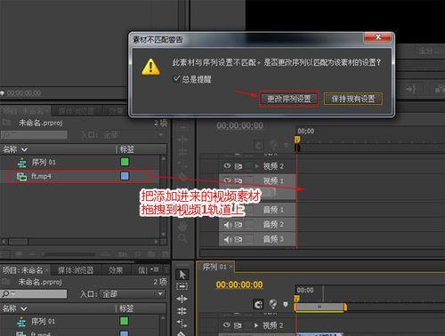
Task: Toggle sync lock of 视频 2 in dimmed timeline
Action: 239,166
